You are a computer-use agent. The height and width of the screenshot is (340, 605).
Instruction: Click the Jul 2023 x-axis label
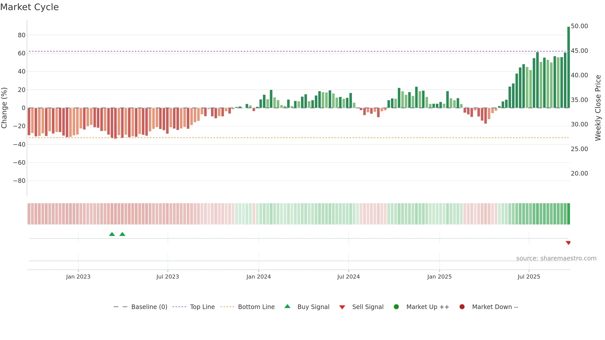click(x=168, y=277)
